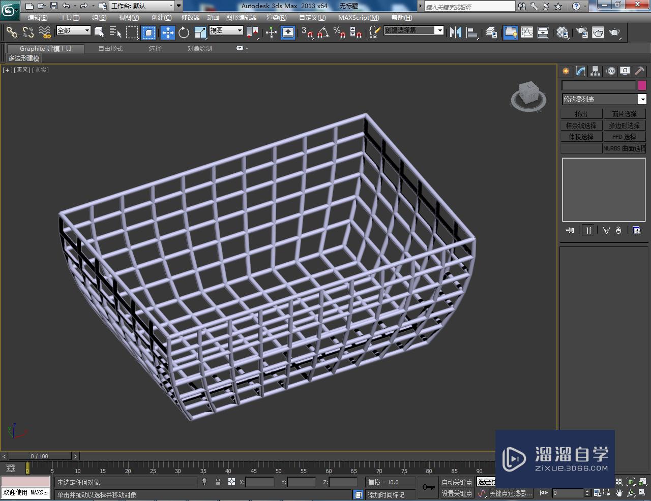The width and height of the screenshot is (651, 501).
Task: Open the 渲染(R) menu
Action: tap(276, 17)
